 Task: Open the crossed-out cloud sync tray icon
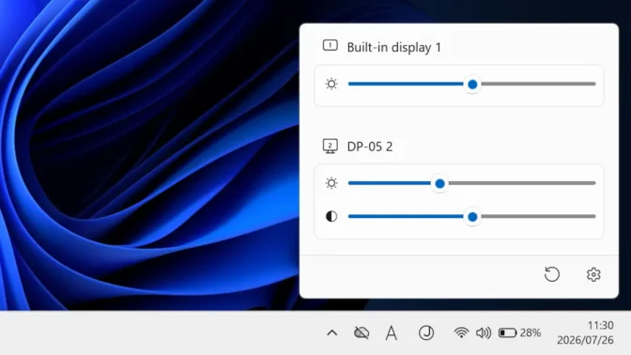click(362, 332)
